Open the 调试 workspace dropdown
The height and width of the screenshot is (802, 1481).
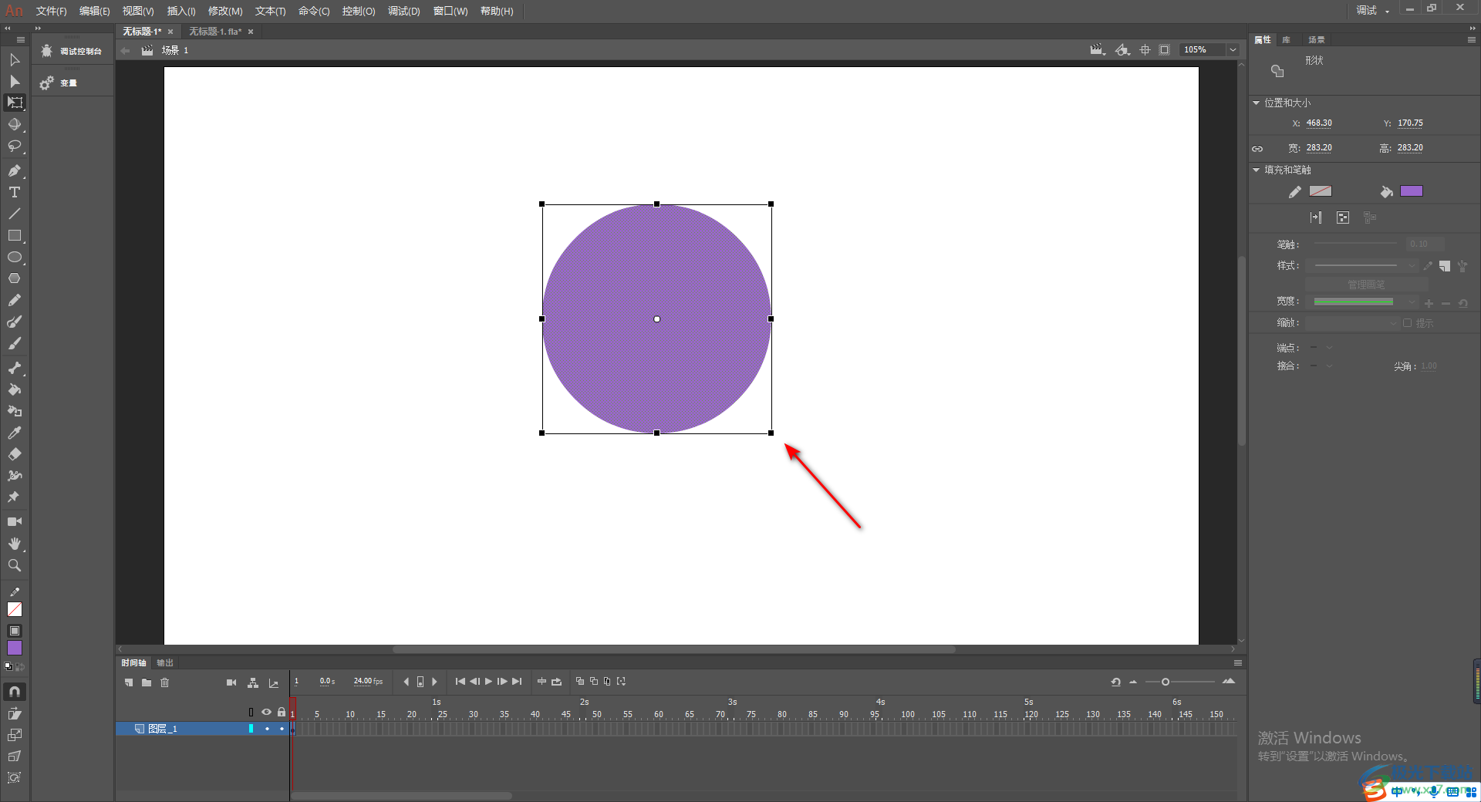click(1373, 10)
